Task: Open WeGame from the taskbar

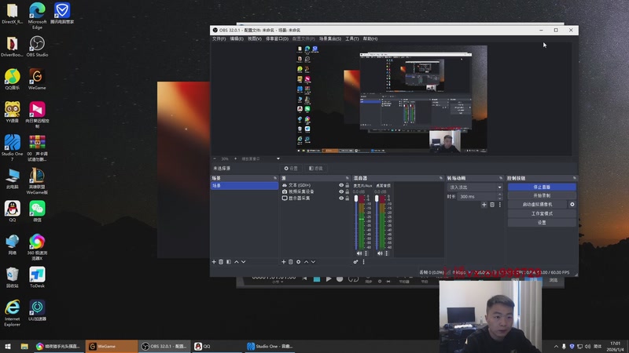Action: click(x=111, y=346)
